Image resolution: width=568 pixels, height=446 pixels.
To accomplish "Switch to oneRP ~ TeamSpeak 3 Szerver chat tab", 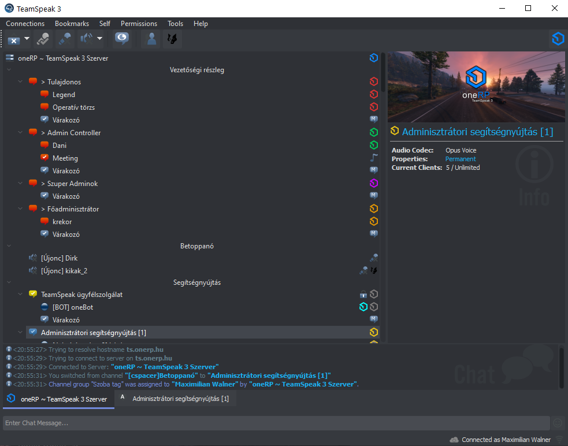I will 59,399.
